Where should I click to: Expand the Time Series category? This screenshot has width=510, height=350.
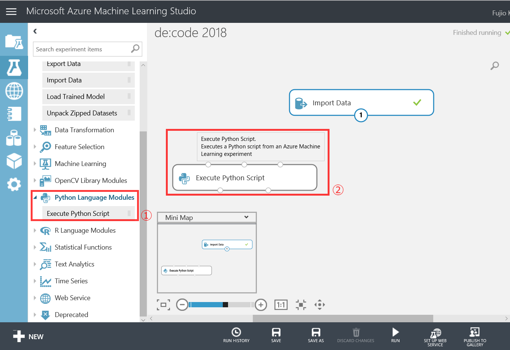(x=35, y=281)
